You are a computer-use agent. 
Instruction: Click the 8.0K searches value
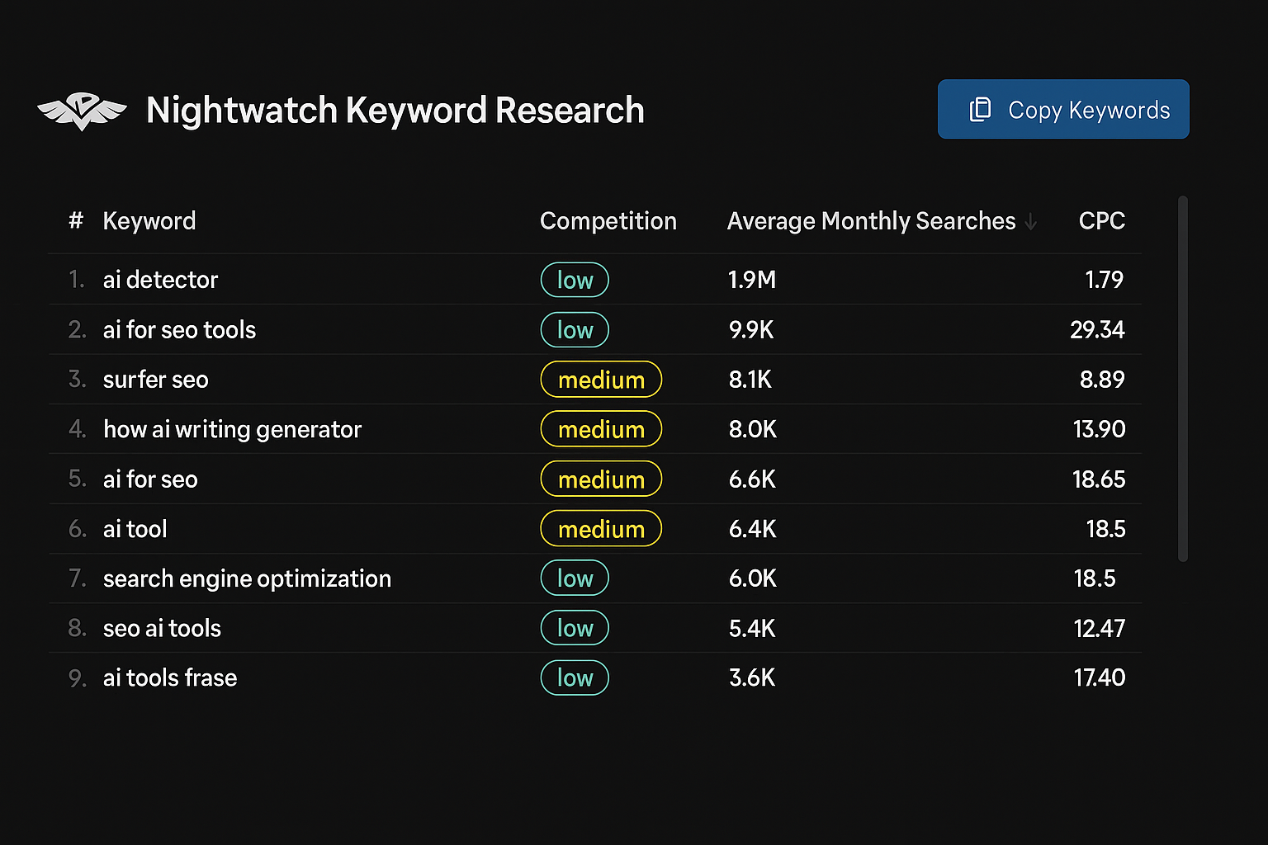pos(752,429)
